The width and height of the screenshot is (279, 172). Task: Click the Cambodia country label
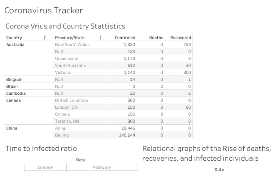16,93
